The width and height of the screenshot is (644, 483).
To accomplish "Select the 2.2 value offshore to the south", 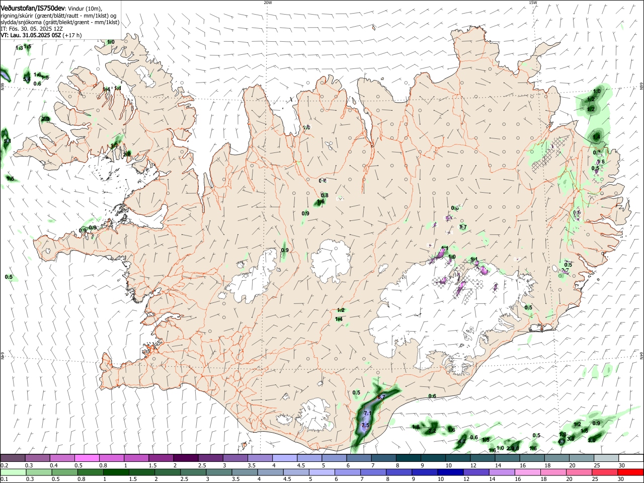I will click(432, 431).
